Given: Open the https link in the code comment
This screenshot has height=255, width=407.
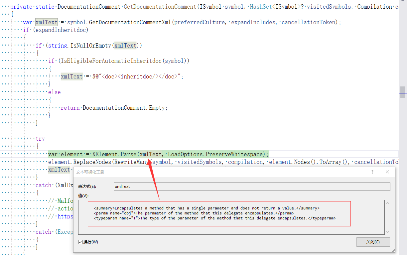Looking at the screenshot, I should point(66,216).
